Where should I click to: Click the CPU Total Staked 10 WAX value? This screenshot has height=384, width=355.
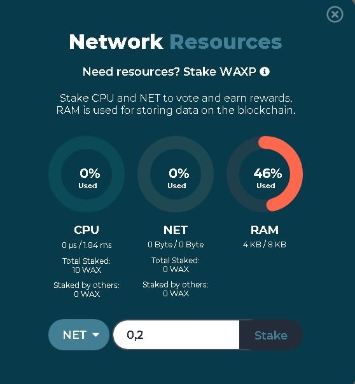point(87,270)
